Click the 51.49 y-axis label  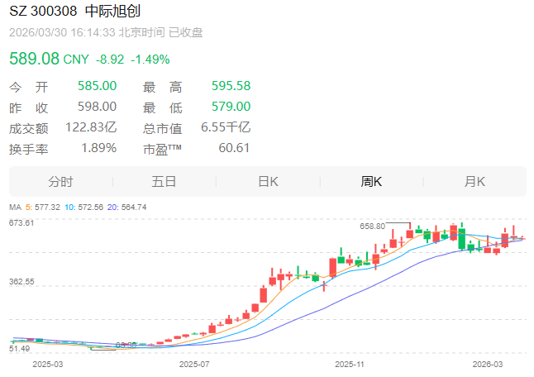(19, 349)
